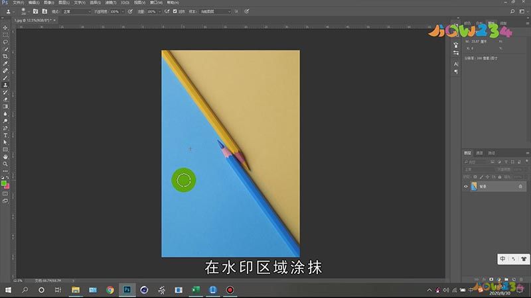Open the flow slider arrow in options bar
Image resolution: width=531 pixels, height=298 pixels.
159,11
